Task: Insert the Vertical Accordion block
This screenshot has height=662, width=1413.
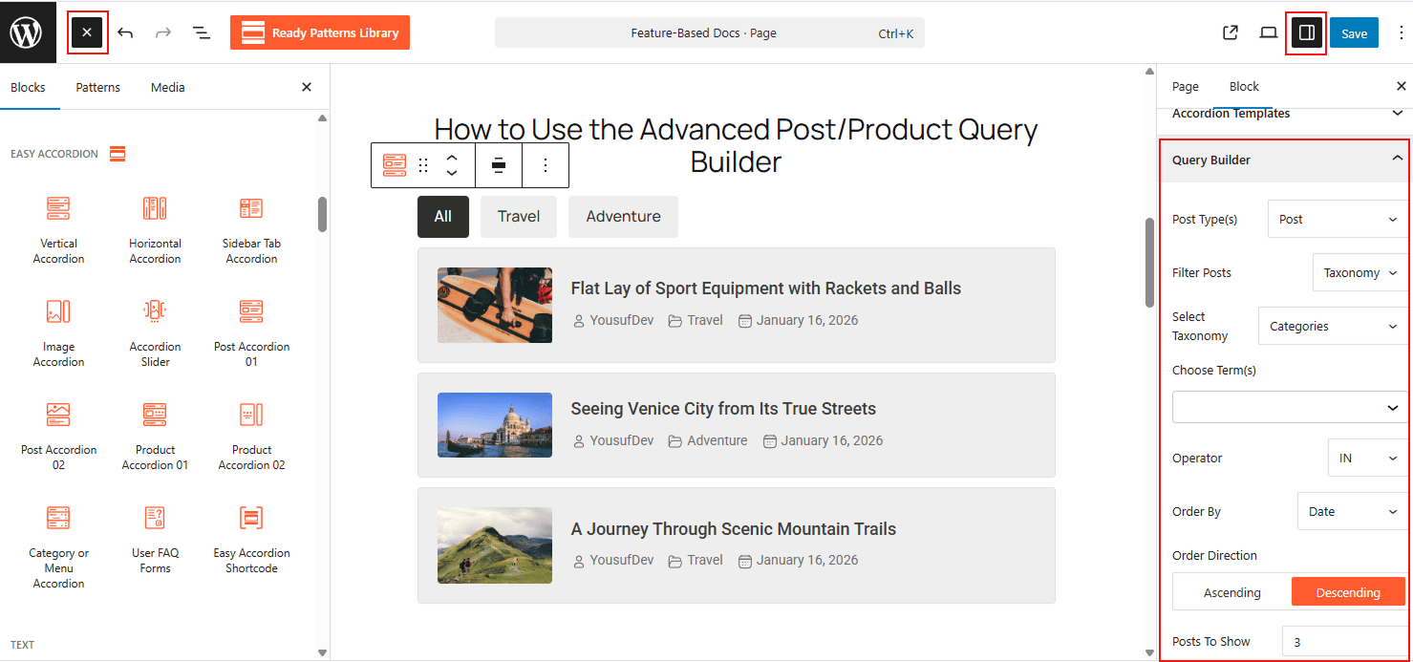Action: [x=58, y=229]
